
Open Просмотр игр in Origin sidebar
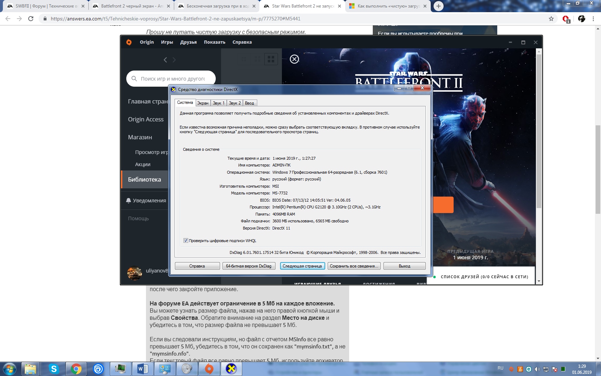(x=151, y=152)
